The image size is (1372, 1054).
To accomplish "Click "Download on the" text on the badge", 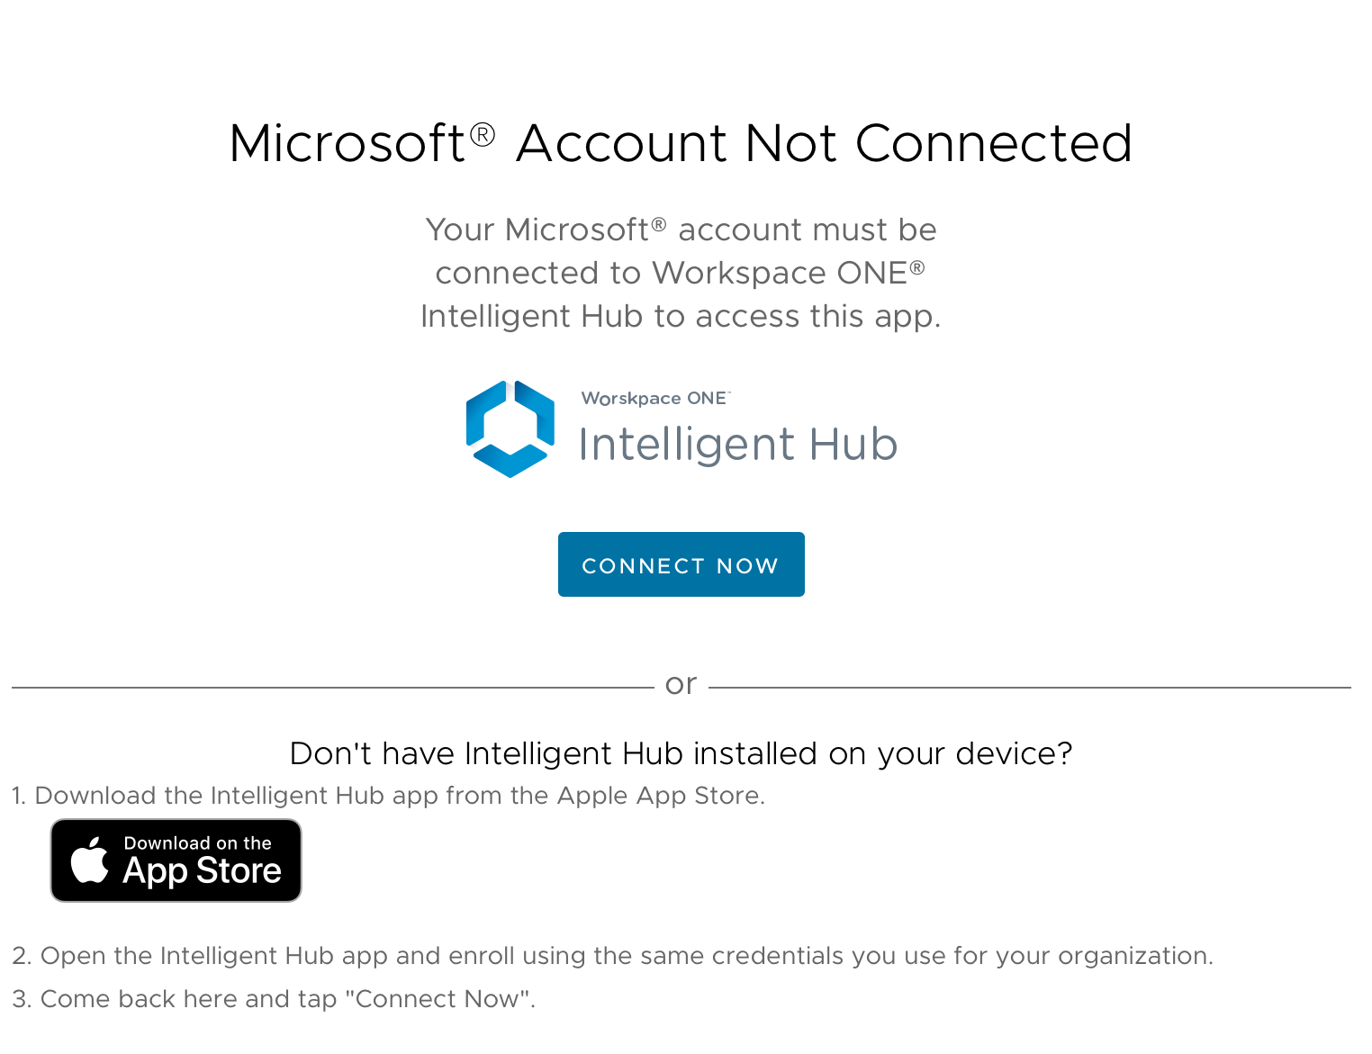I will (x=197, y=843).
